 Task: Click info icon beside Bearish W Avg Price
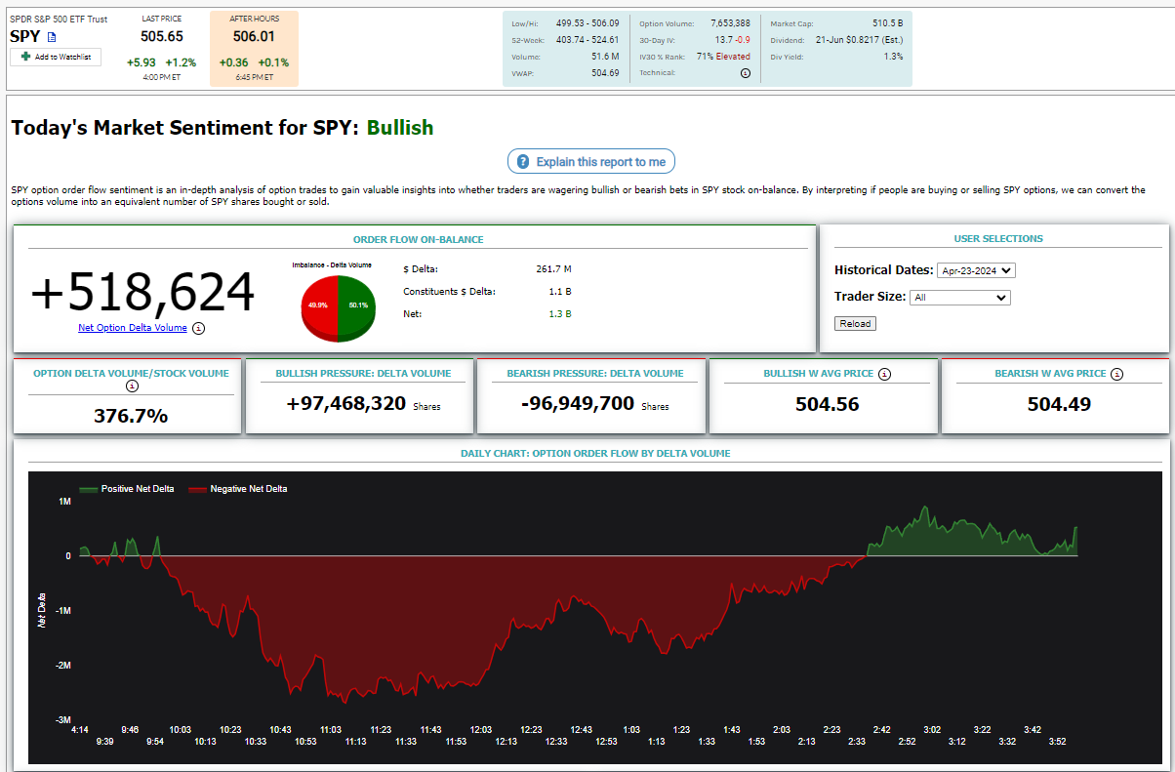point(1117,374)
